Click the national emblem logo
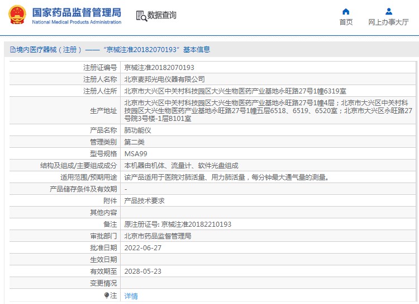 click(x=17, y=16)
